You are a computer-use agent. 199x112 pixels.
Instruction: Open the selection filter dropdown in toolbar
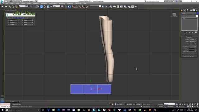click(x=22, y=6)
